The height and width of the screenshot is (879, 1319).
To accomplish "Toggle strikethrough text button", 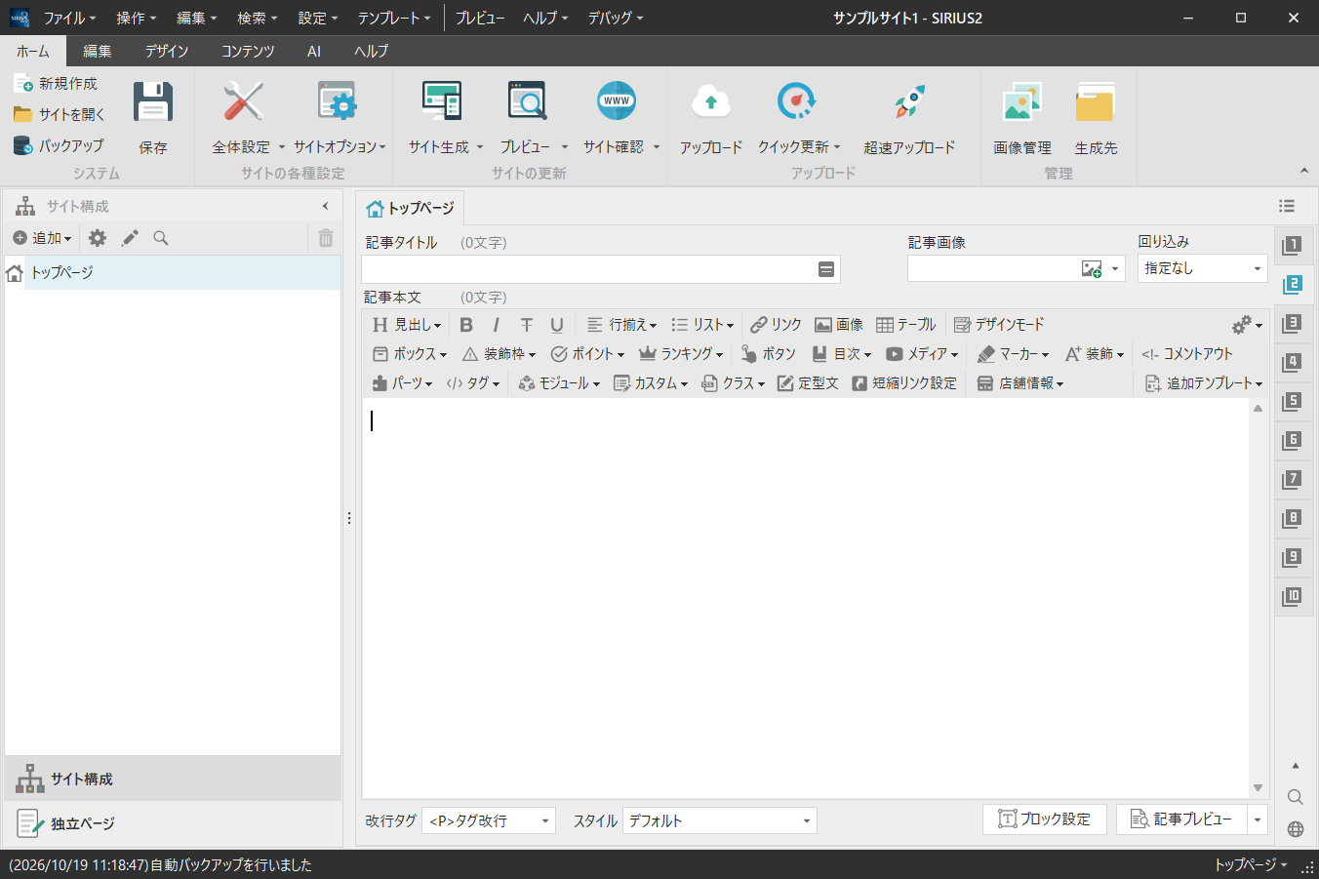I will (x=527, y=325).
